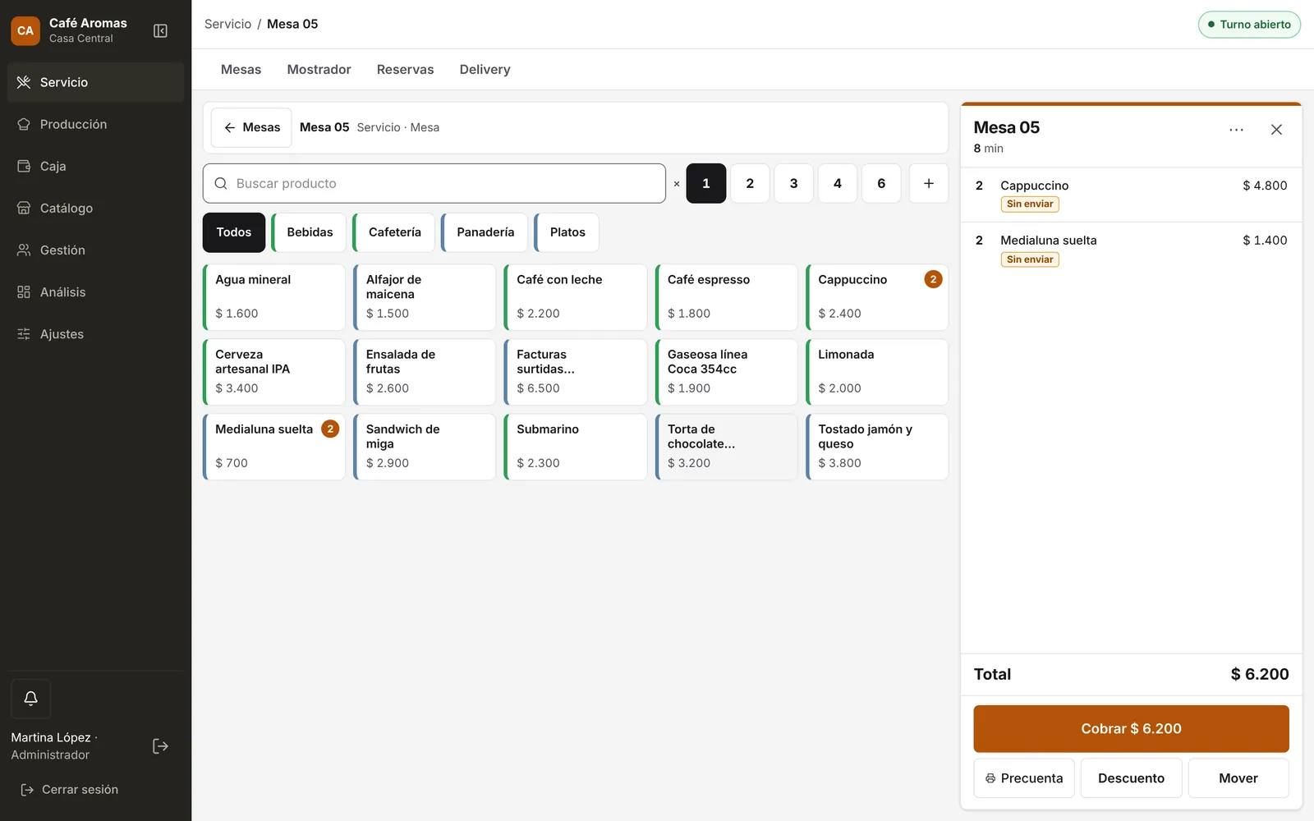
Task: Close the Mesa 05 order panel
Action: (1276, 130)
